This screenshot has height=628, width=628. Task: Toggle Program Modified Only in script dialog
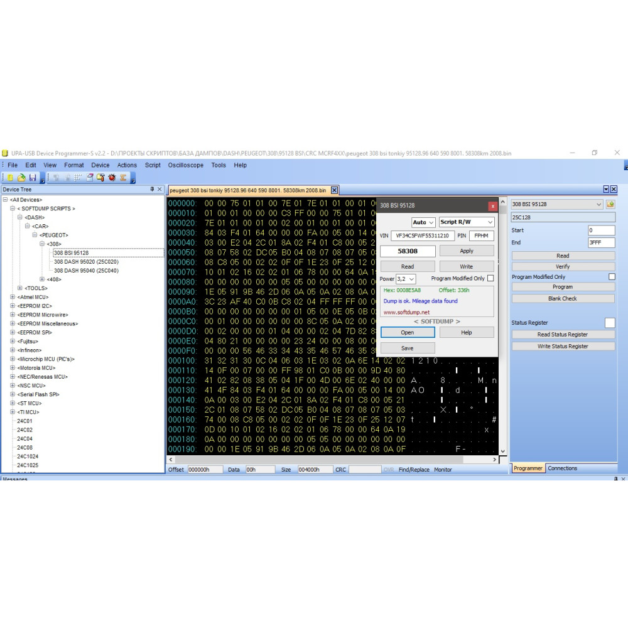pyautogui.click(x=490, y=278)
